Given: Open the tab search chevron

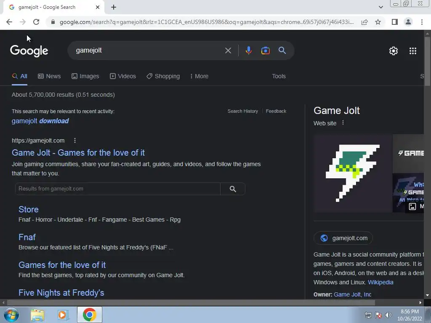Looking at the screenshot, I should [380, 7].
